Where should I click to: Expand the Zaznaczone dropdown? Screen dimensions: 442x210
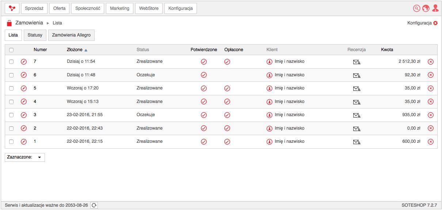tap(25, 157)
